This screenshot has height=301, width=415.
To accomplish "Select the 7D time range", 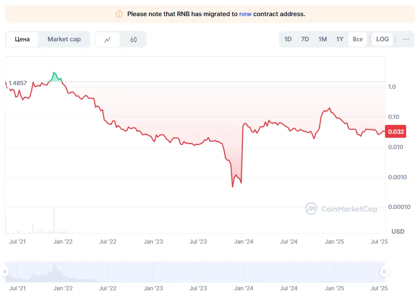I will tap(305, 39).
